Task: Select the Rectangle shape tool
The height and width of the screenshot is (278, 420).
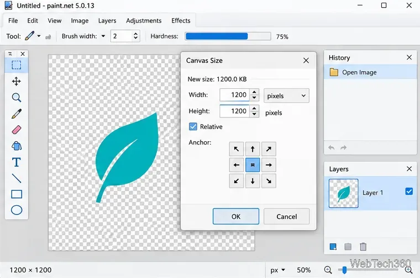Action: tap(17, 194)
